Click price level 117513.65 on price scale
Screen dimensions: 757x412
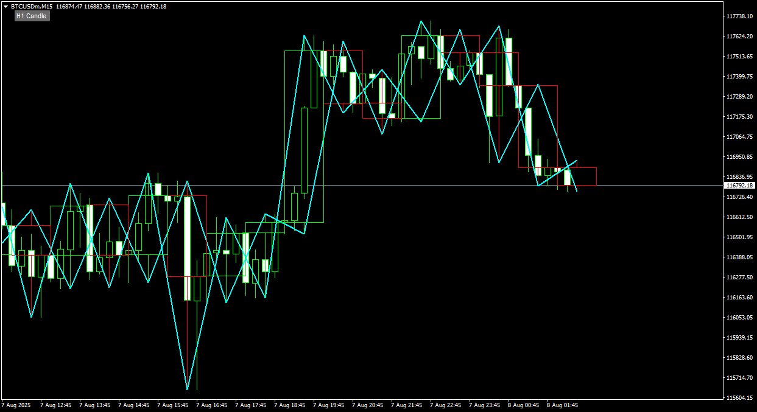pyautogui.click(x=739, y=57)
